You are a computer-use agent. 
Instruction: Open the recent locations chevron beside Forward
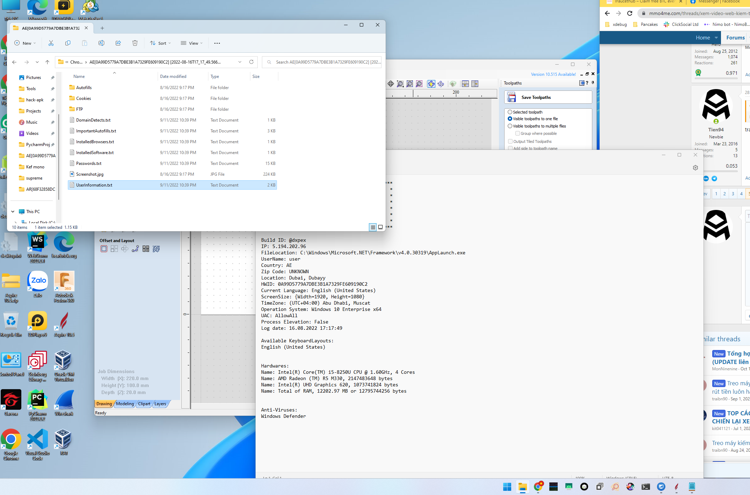tap(37, 62)
